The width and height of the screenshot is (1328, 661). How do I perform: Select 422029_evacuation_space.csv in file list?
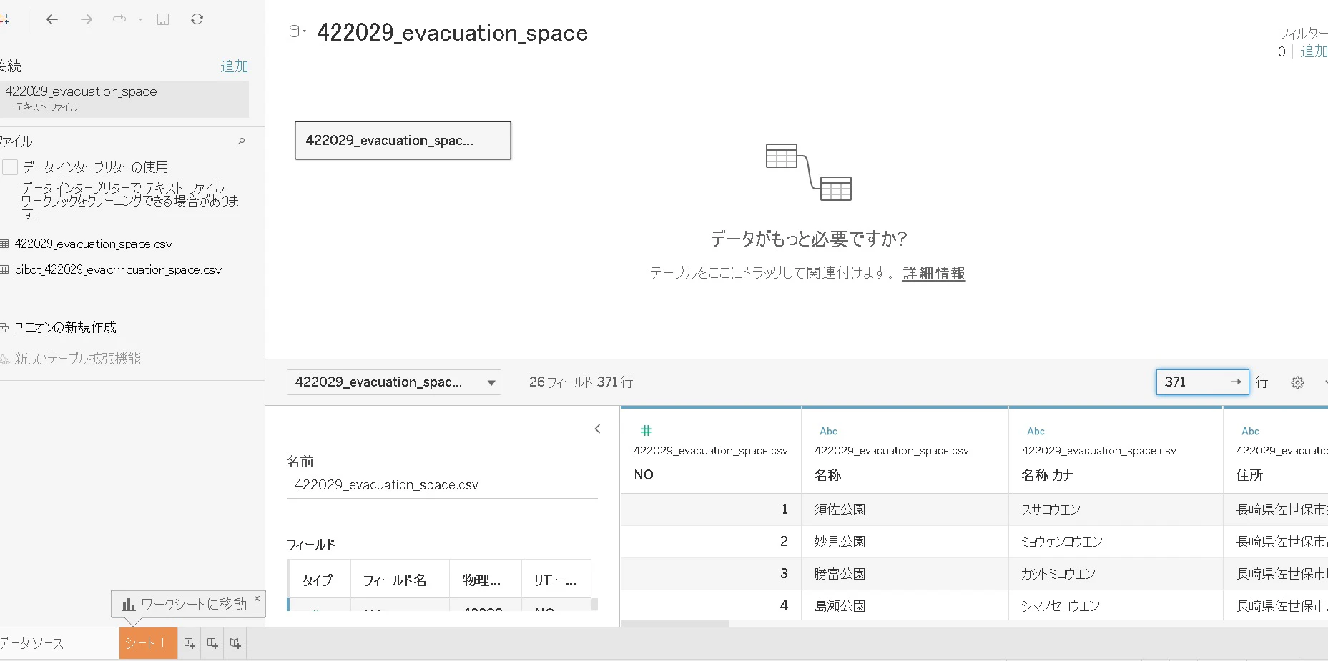click(93, 244)
